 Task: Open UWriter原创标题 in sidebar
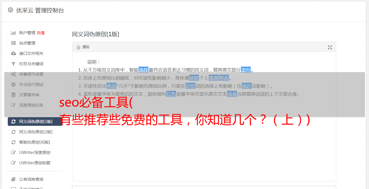click(35, 163)
